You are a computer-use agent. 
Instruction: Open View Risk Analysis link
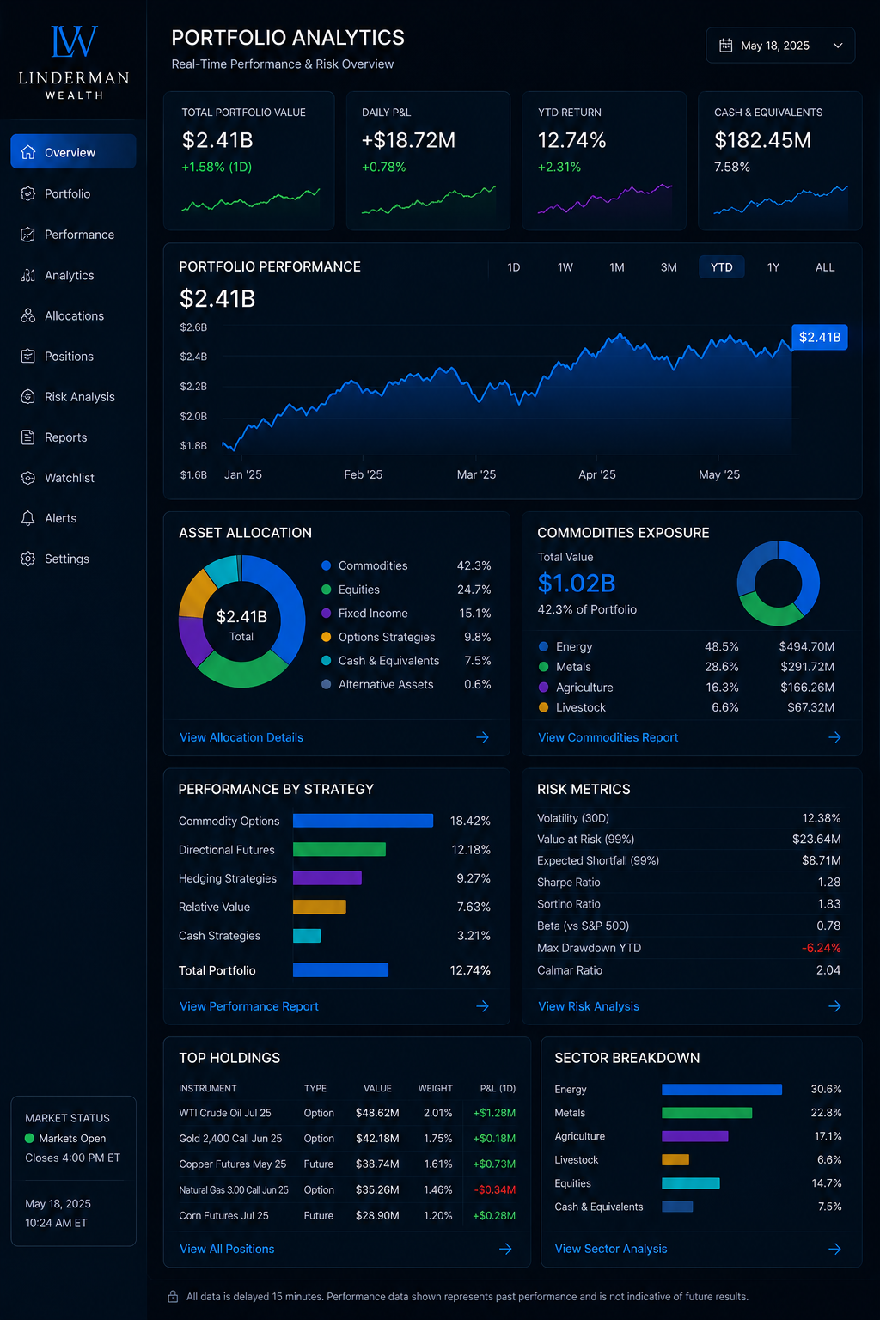(589, 1006)
